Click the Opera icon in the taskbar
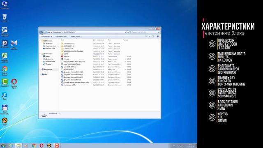 pyautogui.click(x=42, y=146)
